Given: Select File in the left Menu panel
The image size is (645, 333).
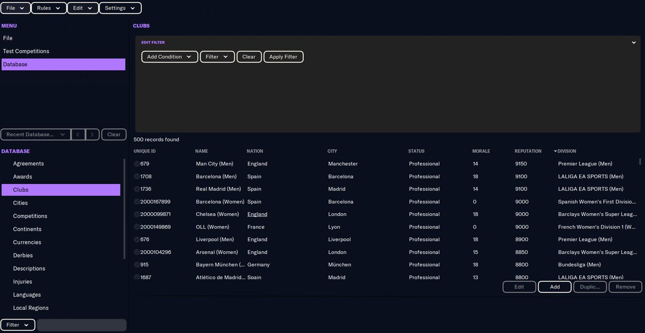Looking at the screenshot, I should tap(63, 38).
